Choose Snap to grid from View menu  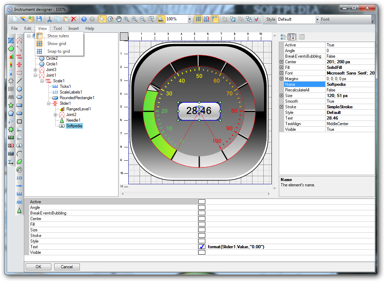click(59, 51)
